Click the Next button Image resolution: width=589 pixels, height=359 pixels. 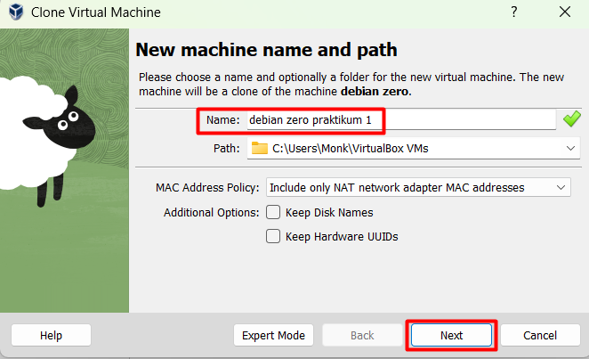(x=451, y=335)
